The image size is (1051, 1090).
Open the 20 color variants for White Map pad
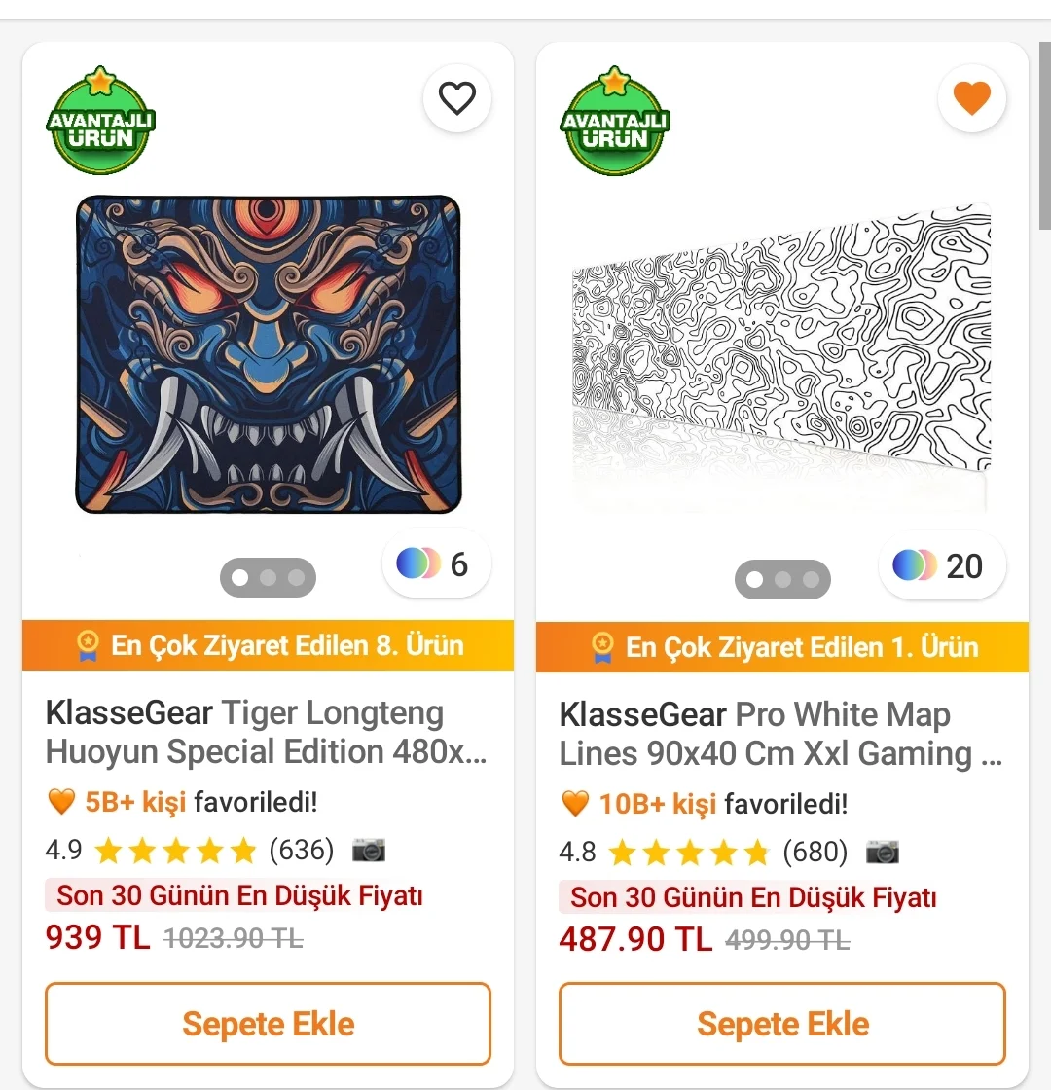click(941, 565)
